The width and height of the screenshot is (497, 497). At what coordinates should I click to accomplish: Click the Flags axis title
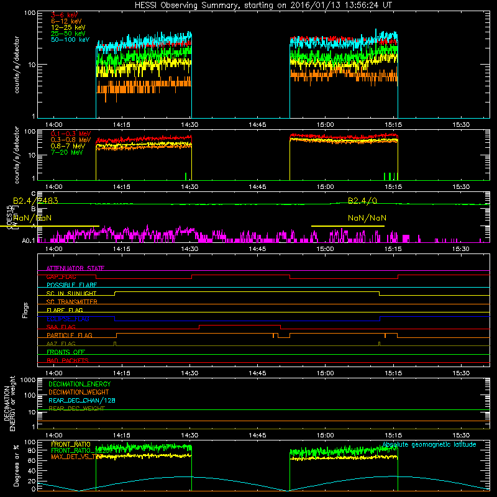25,310
